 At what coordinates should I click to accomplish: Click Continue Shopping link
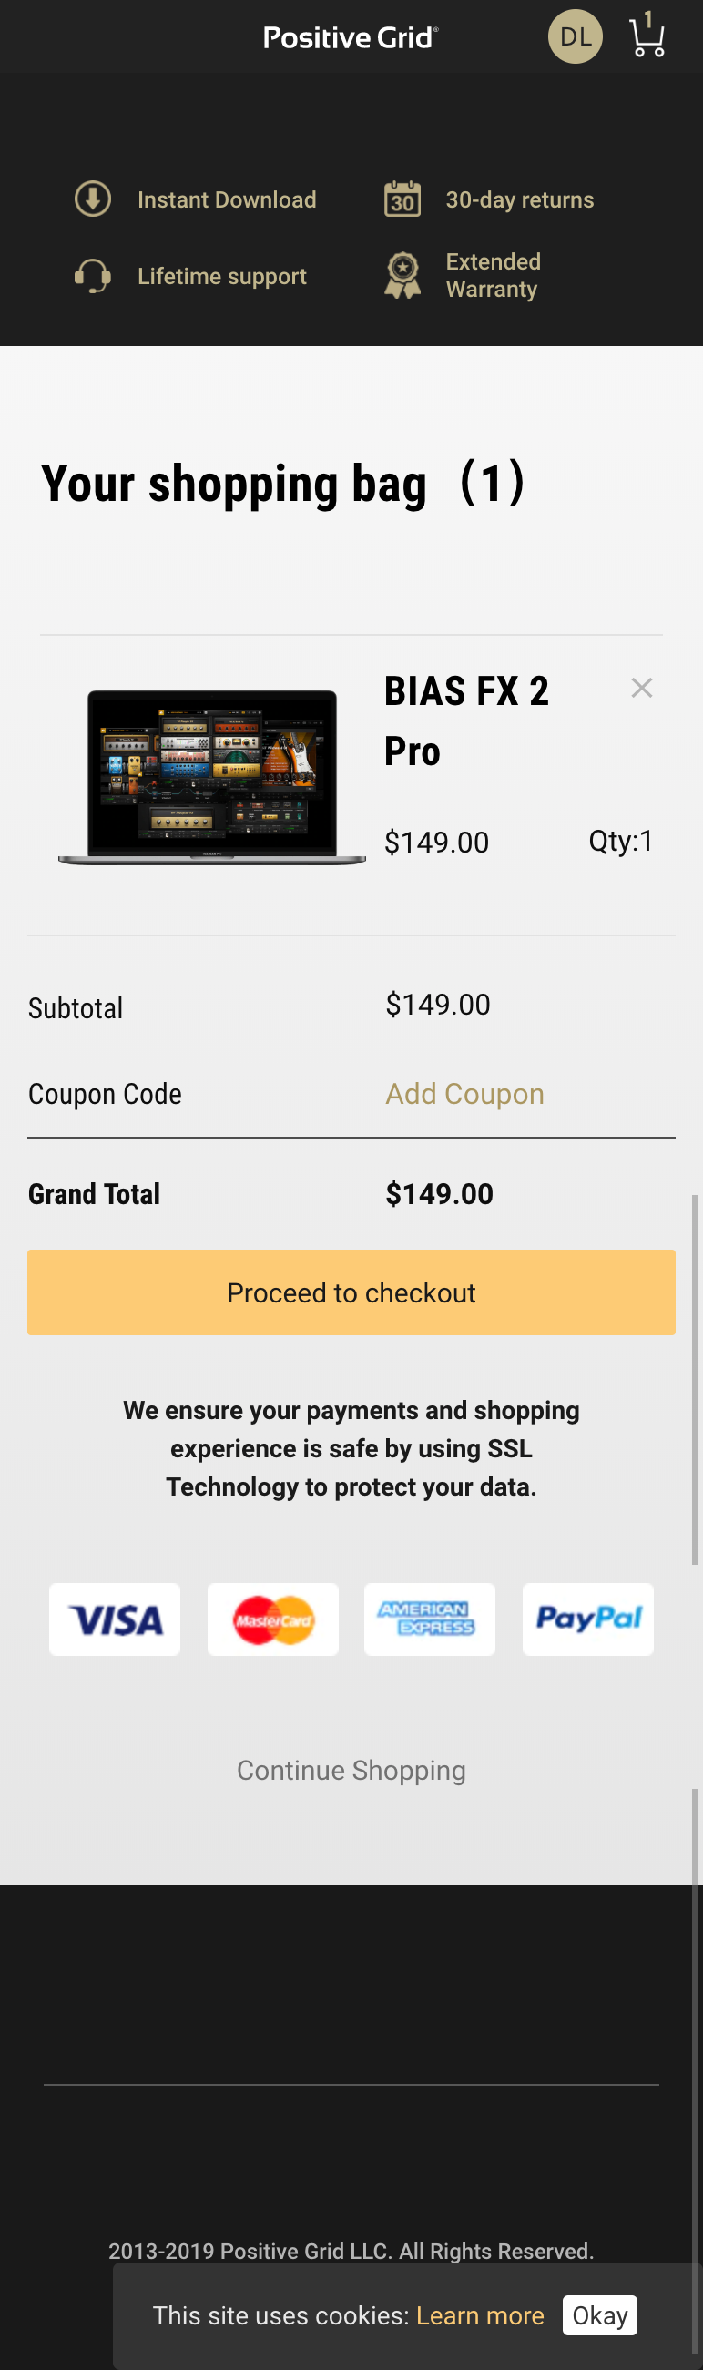(351, 1770)
